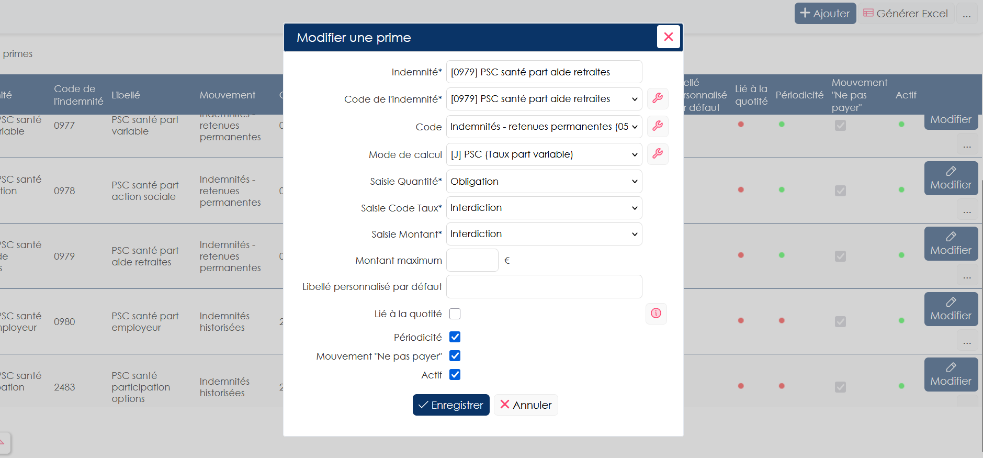Screen dimensions: 983x458
Task: Click the Annuler button
Action: click(526, 405)
